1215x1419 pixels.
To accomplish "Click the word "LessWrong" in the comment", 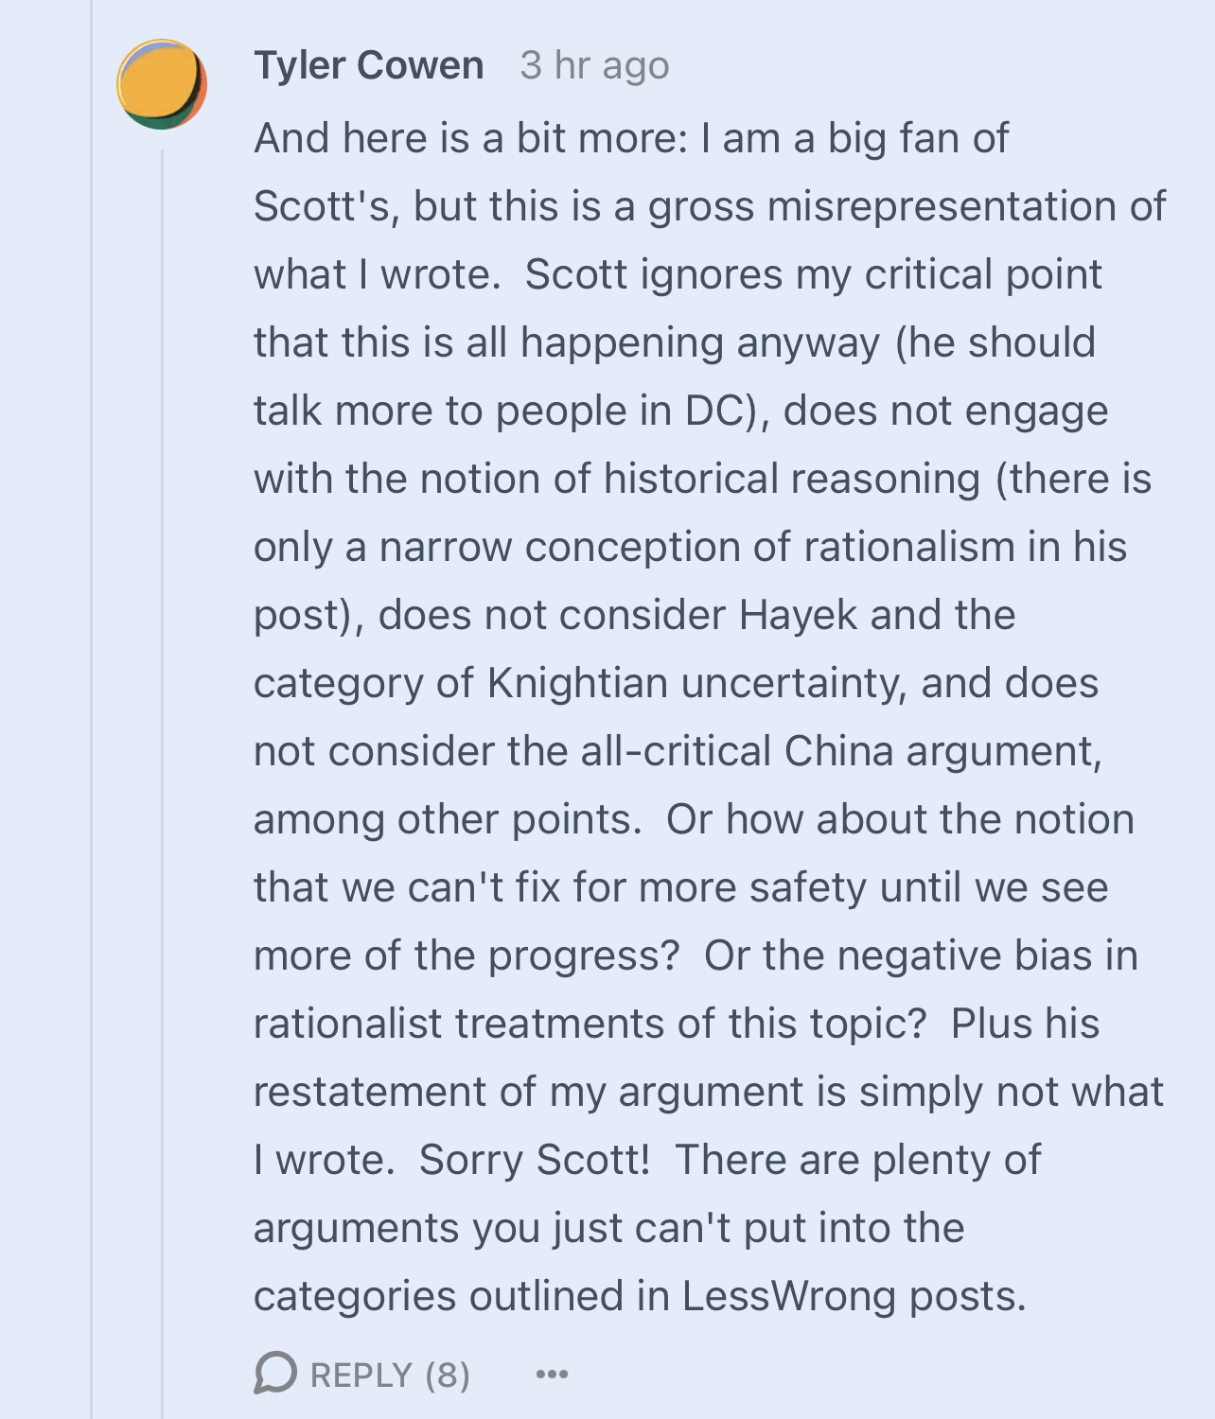I will [x=788, y=1296].
